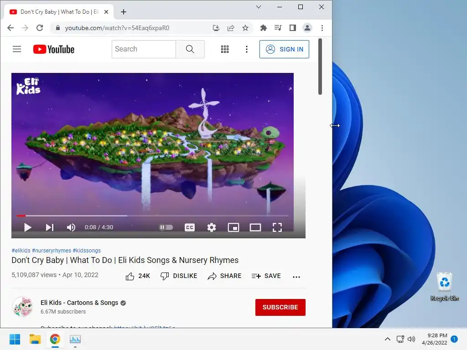Open Chrome side panel
Viewport: 467px width, 350px height.
coord(292,28)
